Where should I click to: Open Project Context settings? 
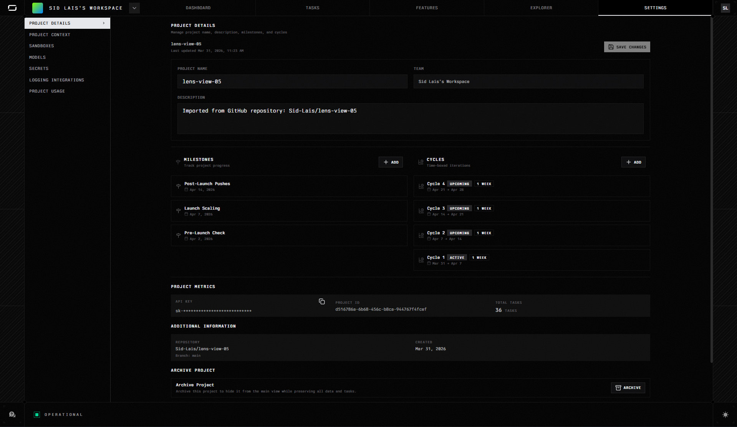67,35
